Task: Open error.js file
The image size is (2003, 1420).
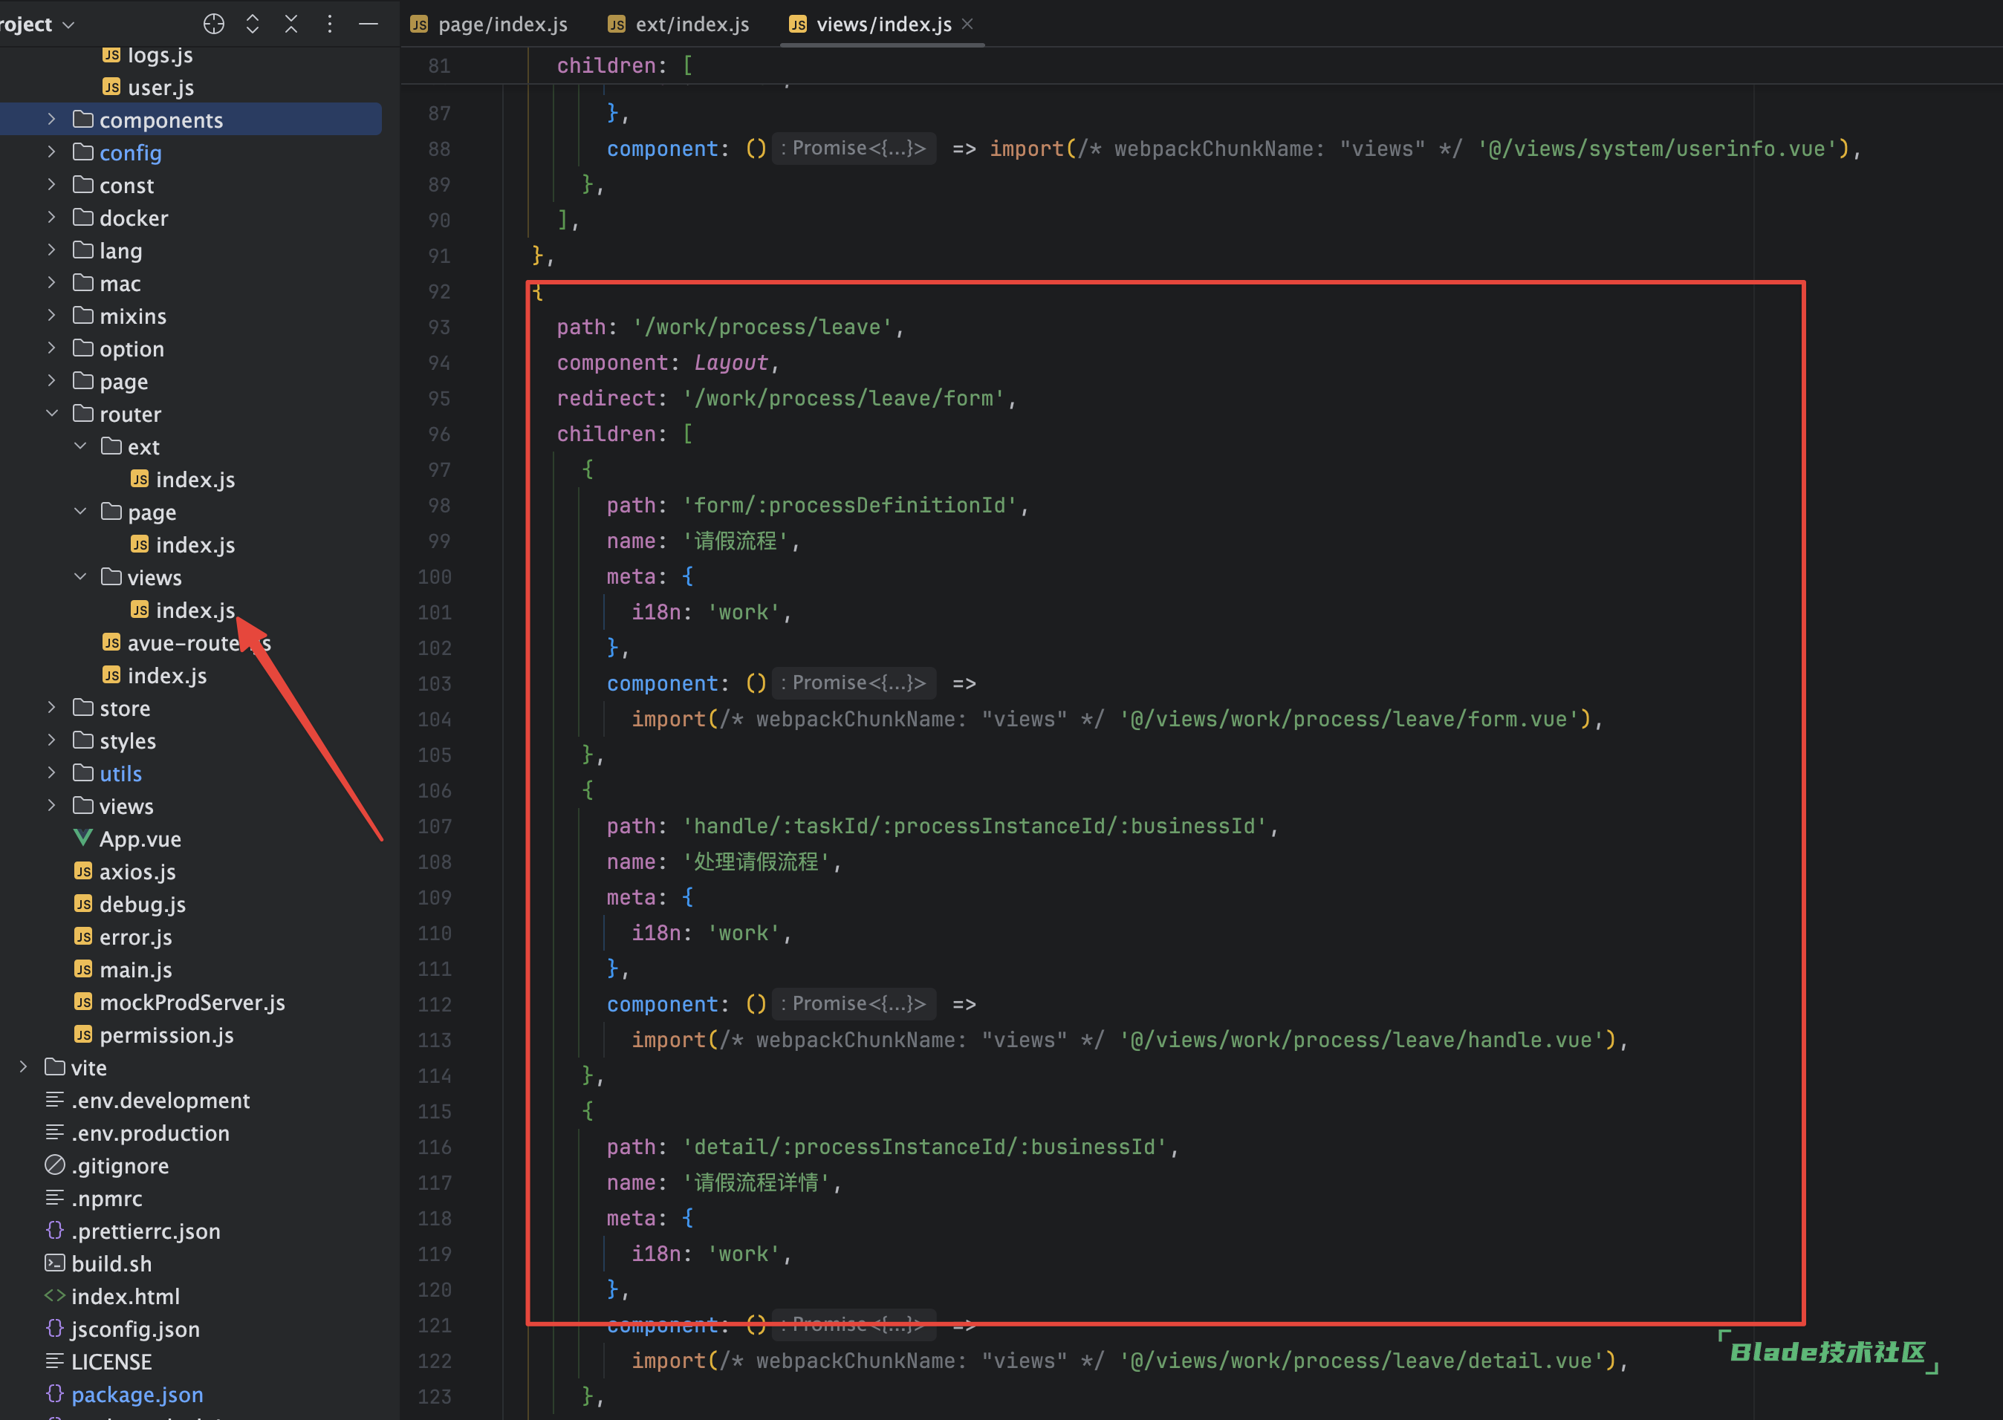Action: (123, 937)
